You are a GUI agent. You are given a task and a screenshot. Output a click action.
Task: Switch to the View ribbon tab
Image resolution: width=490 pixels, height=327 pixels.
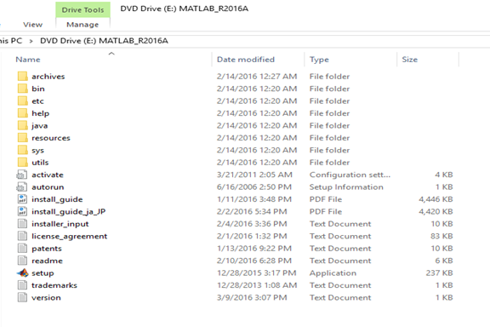pos(33,25)
